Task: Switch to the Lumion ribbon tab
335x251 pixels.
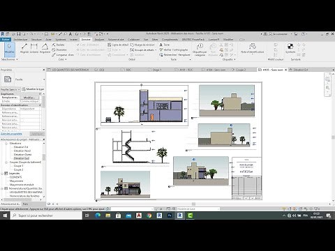Action: click(214, 40)
